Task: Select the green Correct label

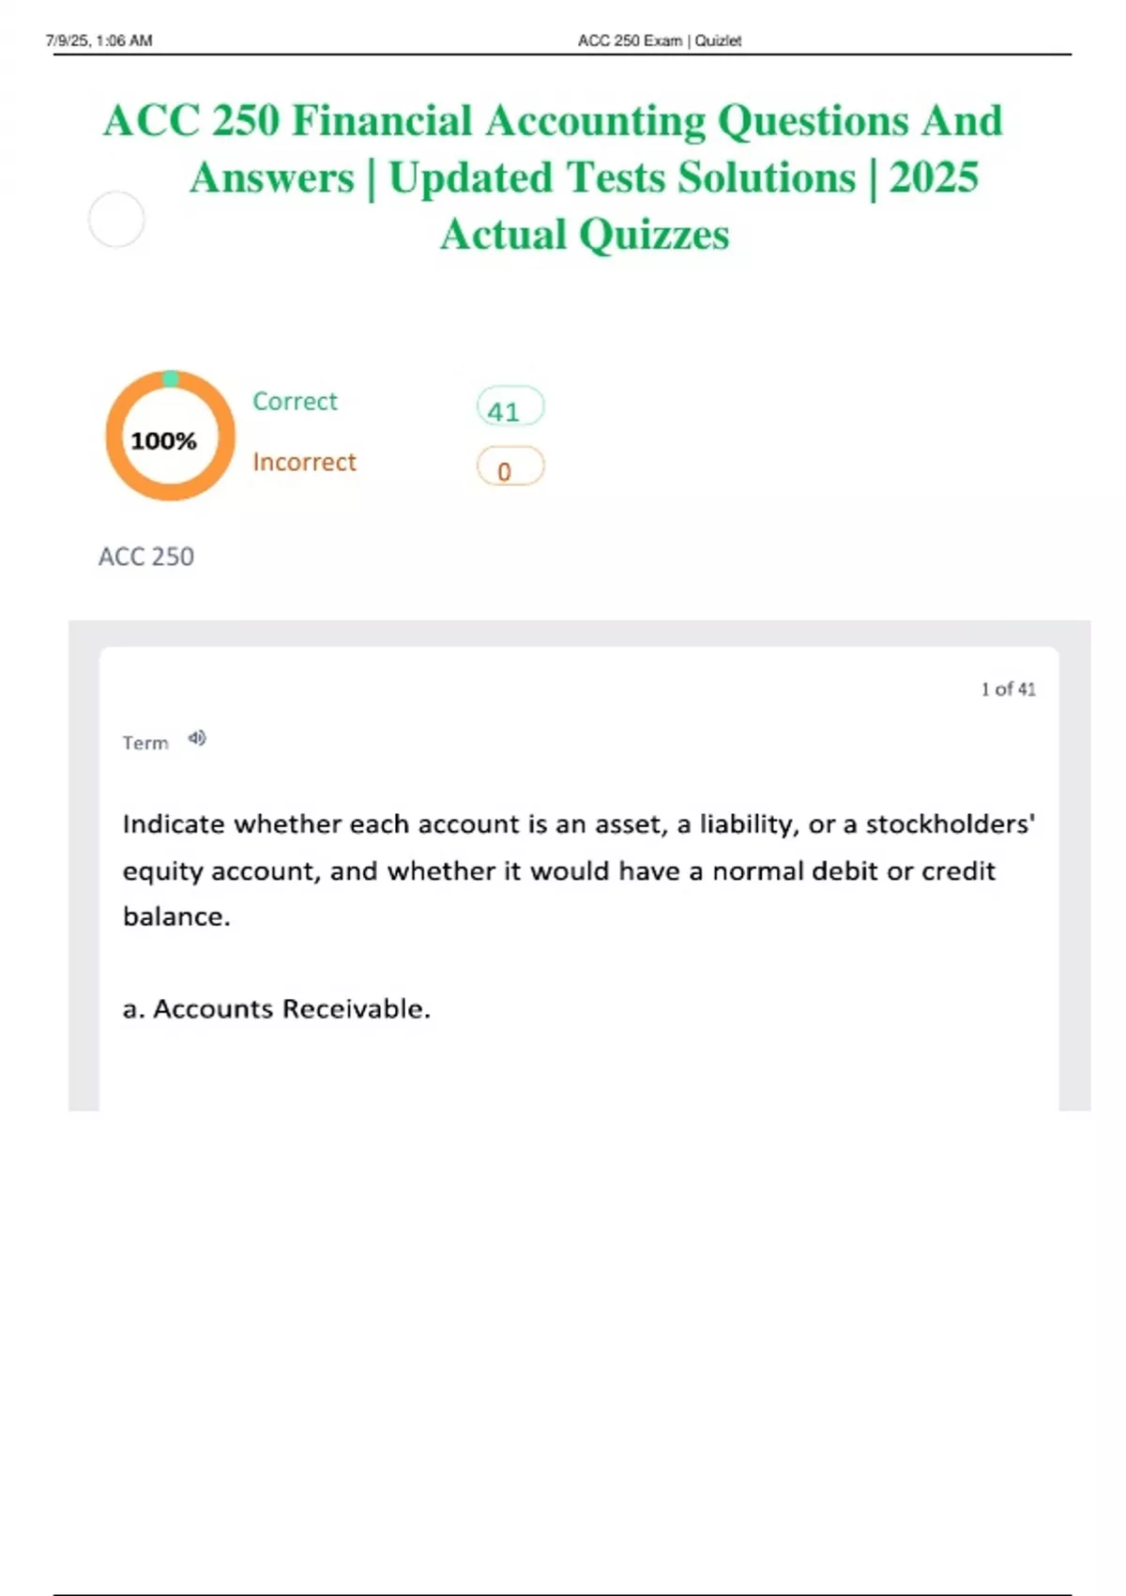Action: click(295, 401)
